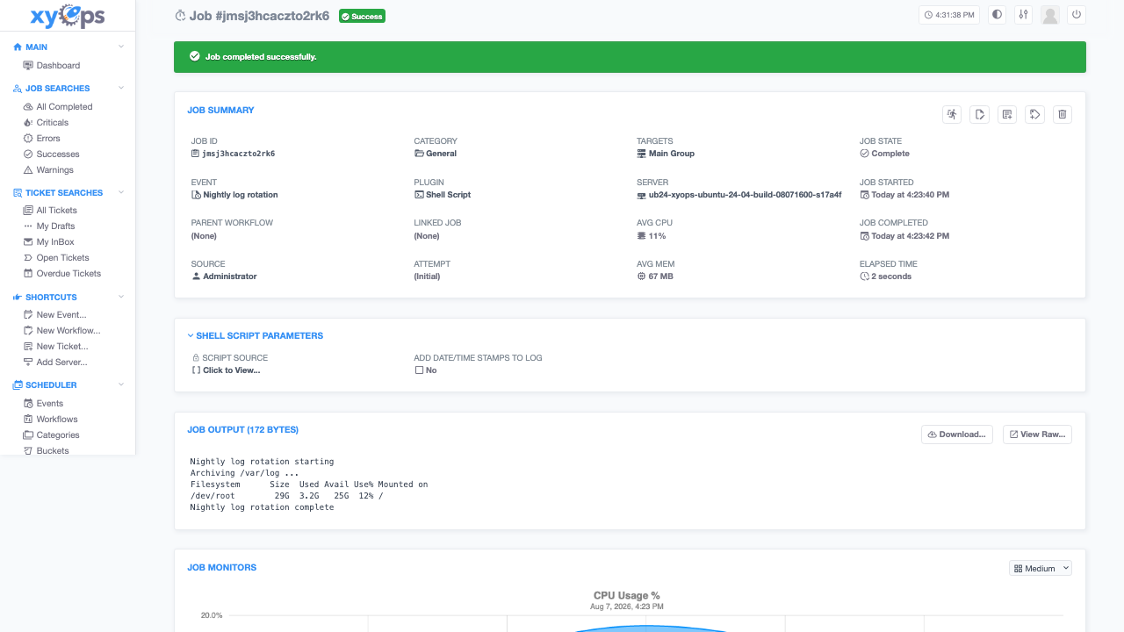Click the green Success badge

point(362,16)
